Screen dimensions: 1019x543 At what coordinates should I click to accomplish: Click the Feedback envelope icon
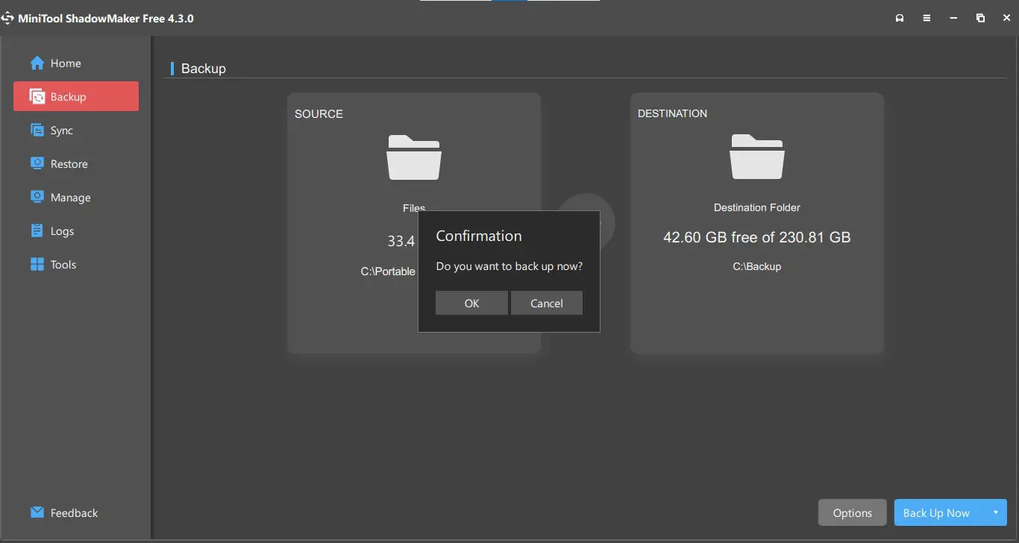tap(37, 513)
